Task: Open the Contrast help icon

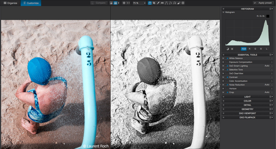Action: (272, 77)
